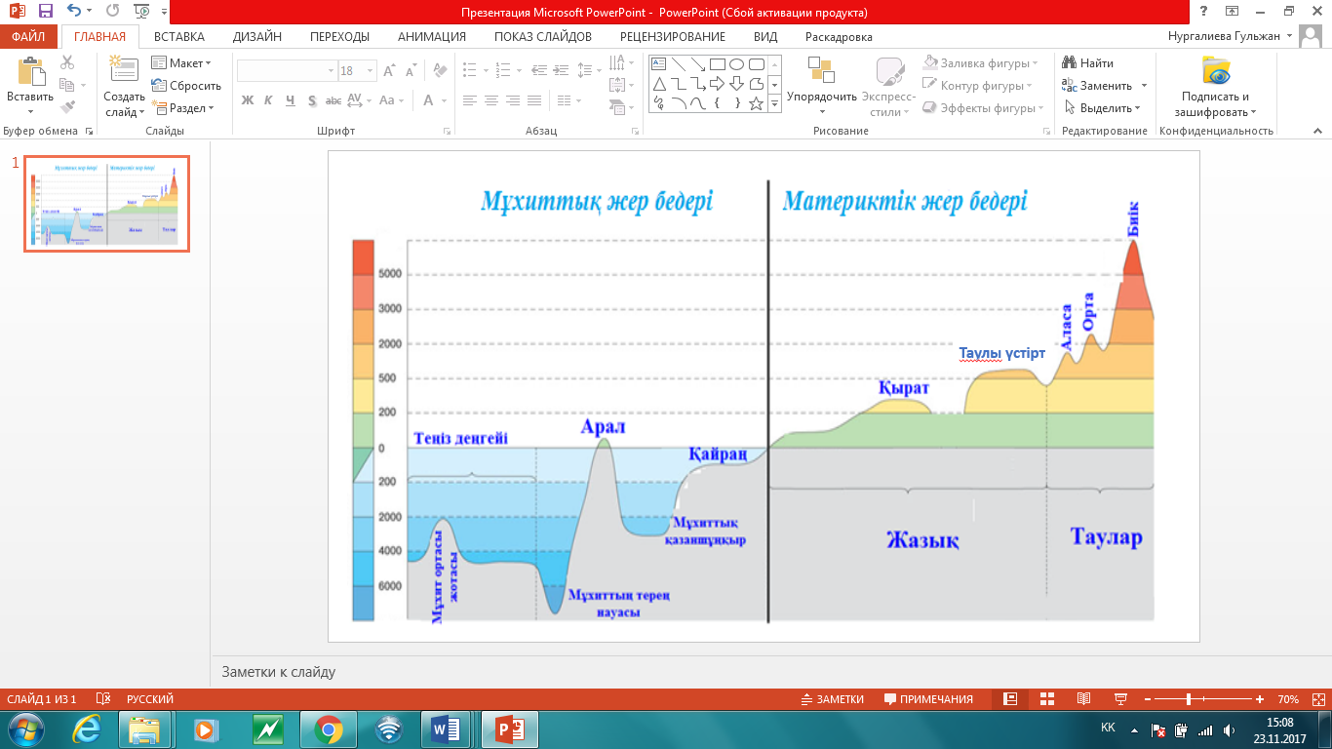The height and width of the screenshot is (749, 1332).
Task: Open the ВСТАВКА ribbon tab
Action: [178, 37]
